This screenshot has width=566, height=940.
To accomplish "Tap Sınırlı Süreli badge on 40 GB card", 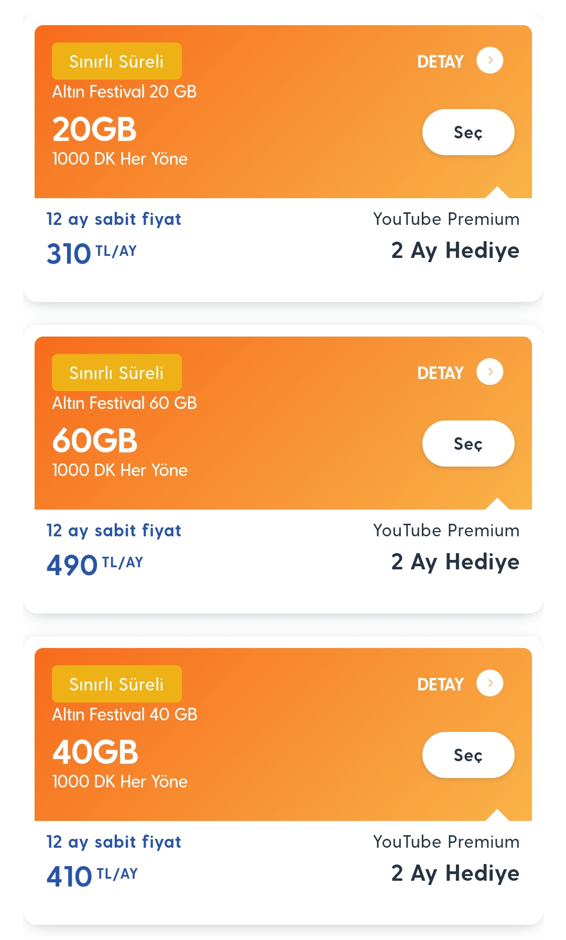I will pos(116,684).
